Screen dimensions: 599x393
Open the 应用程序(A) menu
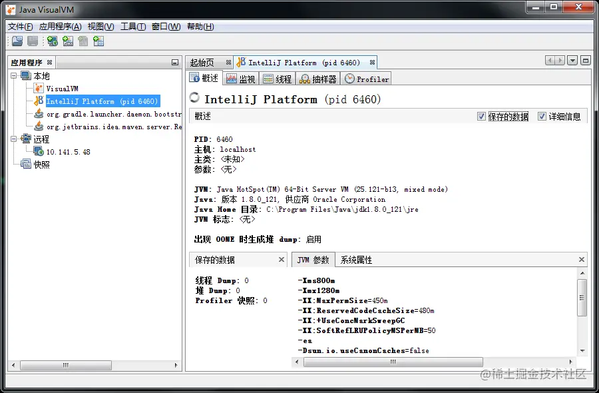61,27
